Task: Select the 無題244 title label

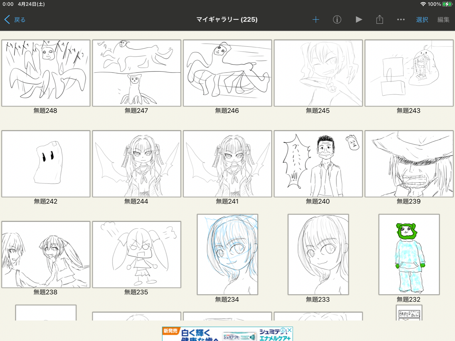Action: (x=136, y=201)
